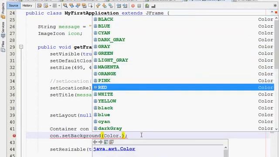Go back in the Javadoc popup

(95, 142)
